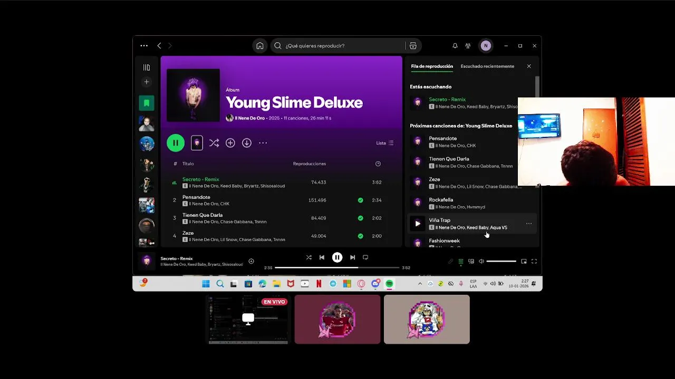Toggle saved checkmark on Pensandote row

pyautogui.click(x=361, y=201)
